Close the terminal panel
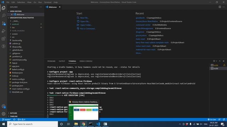227x127 pixels. (x=224, y=61)
